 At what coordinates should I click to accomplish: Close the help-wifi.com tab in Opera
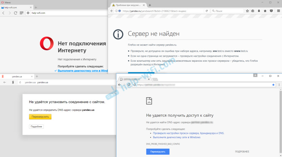[31, 7]
